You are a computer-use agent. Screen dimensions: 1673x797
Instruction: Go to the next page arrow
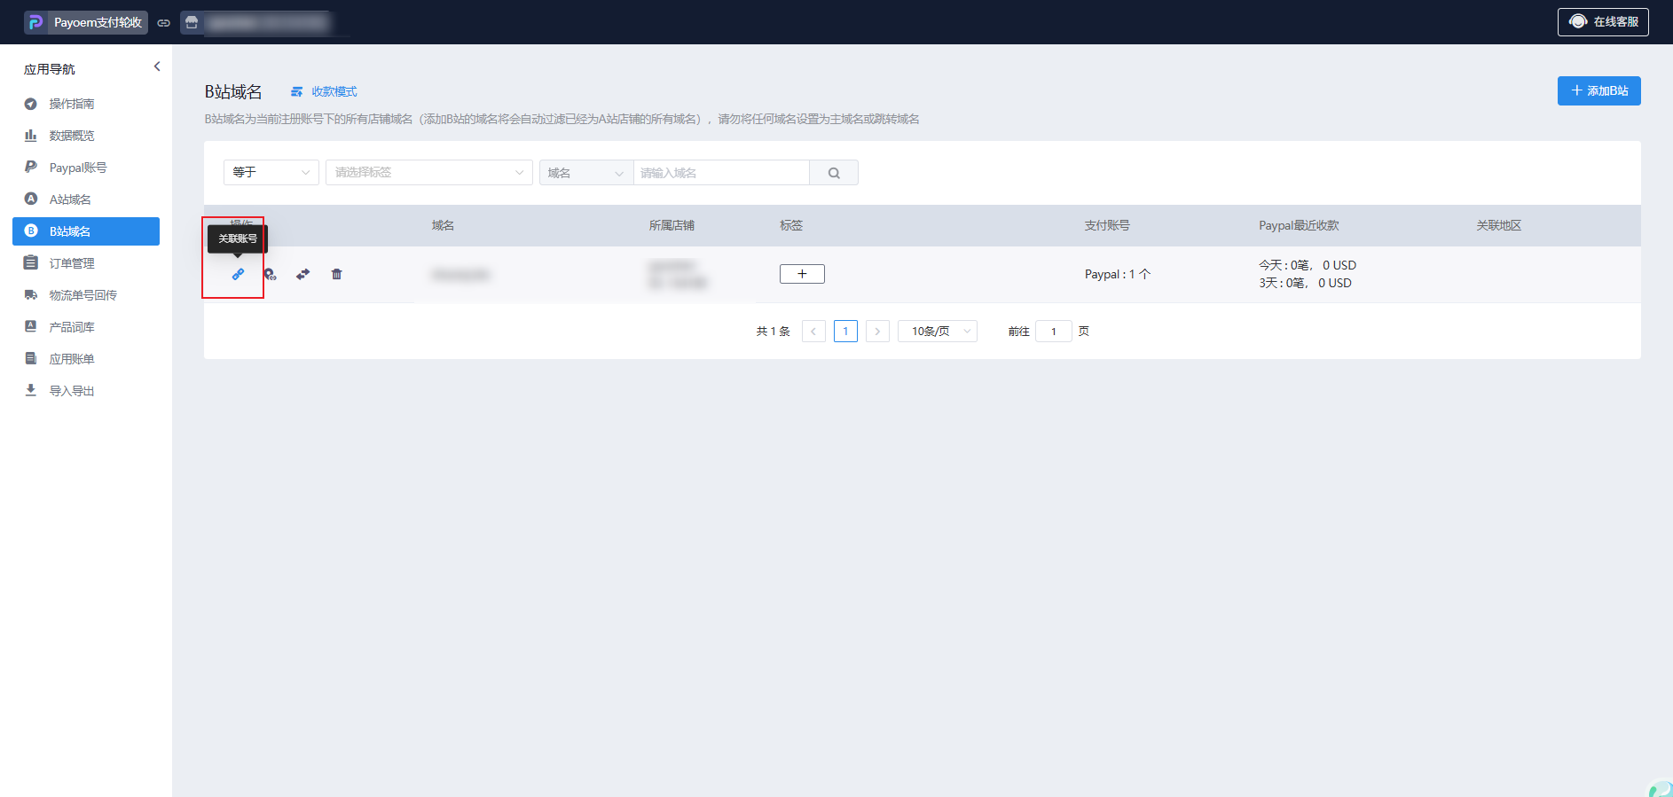coord(877,331)
